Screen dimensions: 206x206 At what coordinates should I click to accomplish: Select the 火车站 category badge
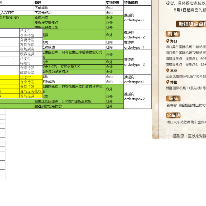[173, 115]
